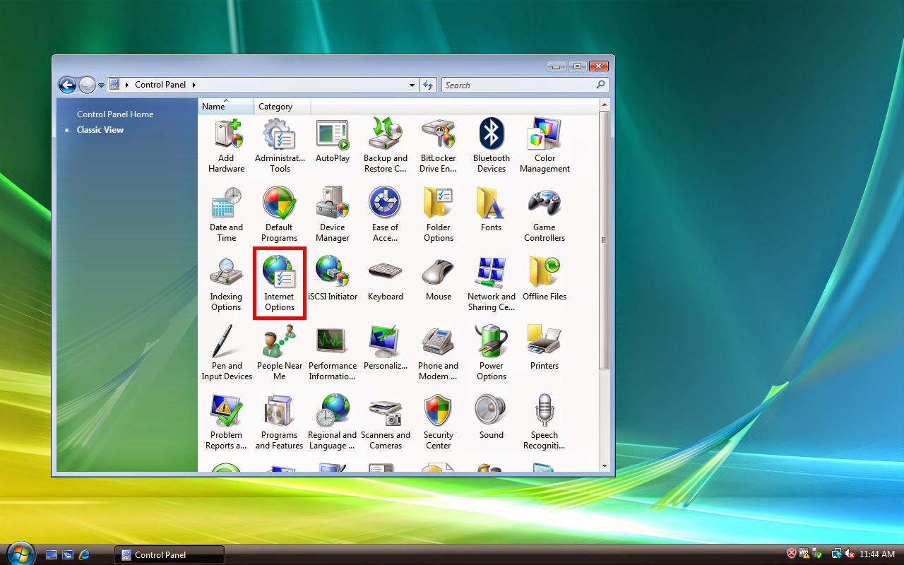
Task: Click the search magnifier icon
Action: click(x=601, y=85)
